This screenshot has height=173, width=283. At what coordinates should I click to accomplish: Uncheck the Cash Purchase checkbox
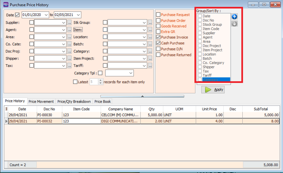point(158,43)
